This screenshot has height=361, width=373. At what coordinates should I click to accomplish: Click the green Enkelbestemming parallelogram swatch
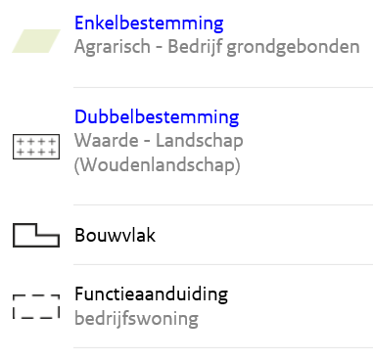(x=36, y=41)
